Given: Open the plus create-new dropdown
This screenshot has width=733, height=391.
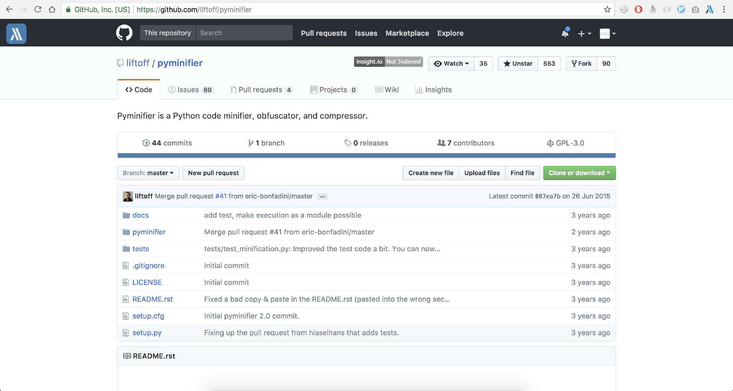Looking at the screenshot, I should pyautogui.click(x=584, y=33).
